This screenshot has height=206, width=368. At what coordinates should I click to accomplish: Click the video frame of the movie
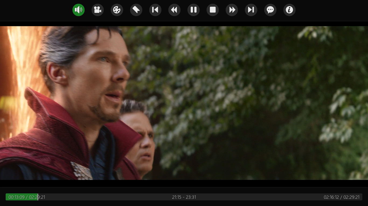click(184, 103)
